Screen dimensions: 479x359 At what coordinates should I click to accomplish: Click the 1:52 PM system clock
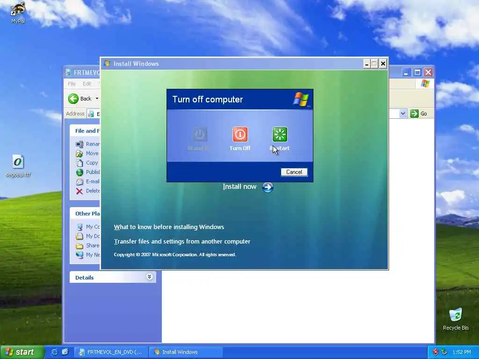tap(462, 352)
